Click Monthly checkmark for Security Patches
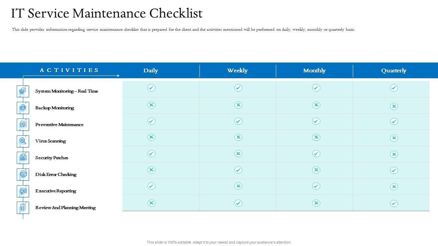438x246 pixels. click(x=316, y=154)
